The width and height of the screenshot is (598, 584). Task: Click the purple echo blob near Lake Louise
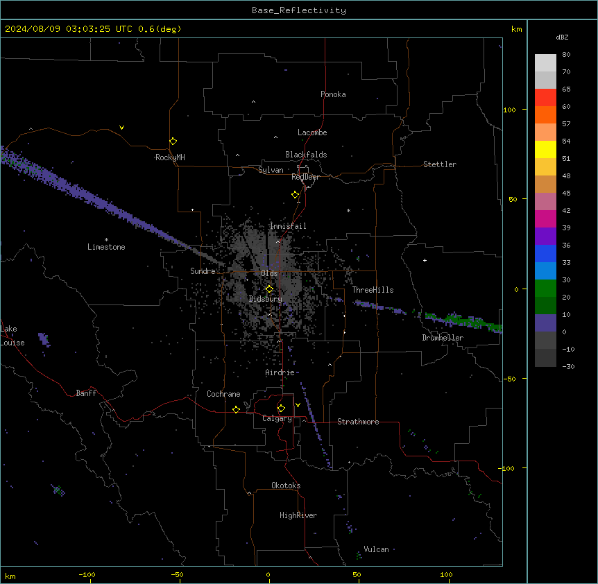pos(44,339)
